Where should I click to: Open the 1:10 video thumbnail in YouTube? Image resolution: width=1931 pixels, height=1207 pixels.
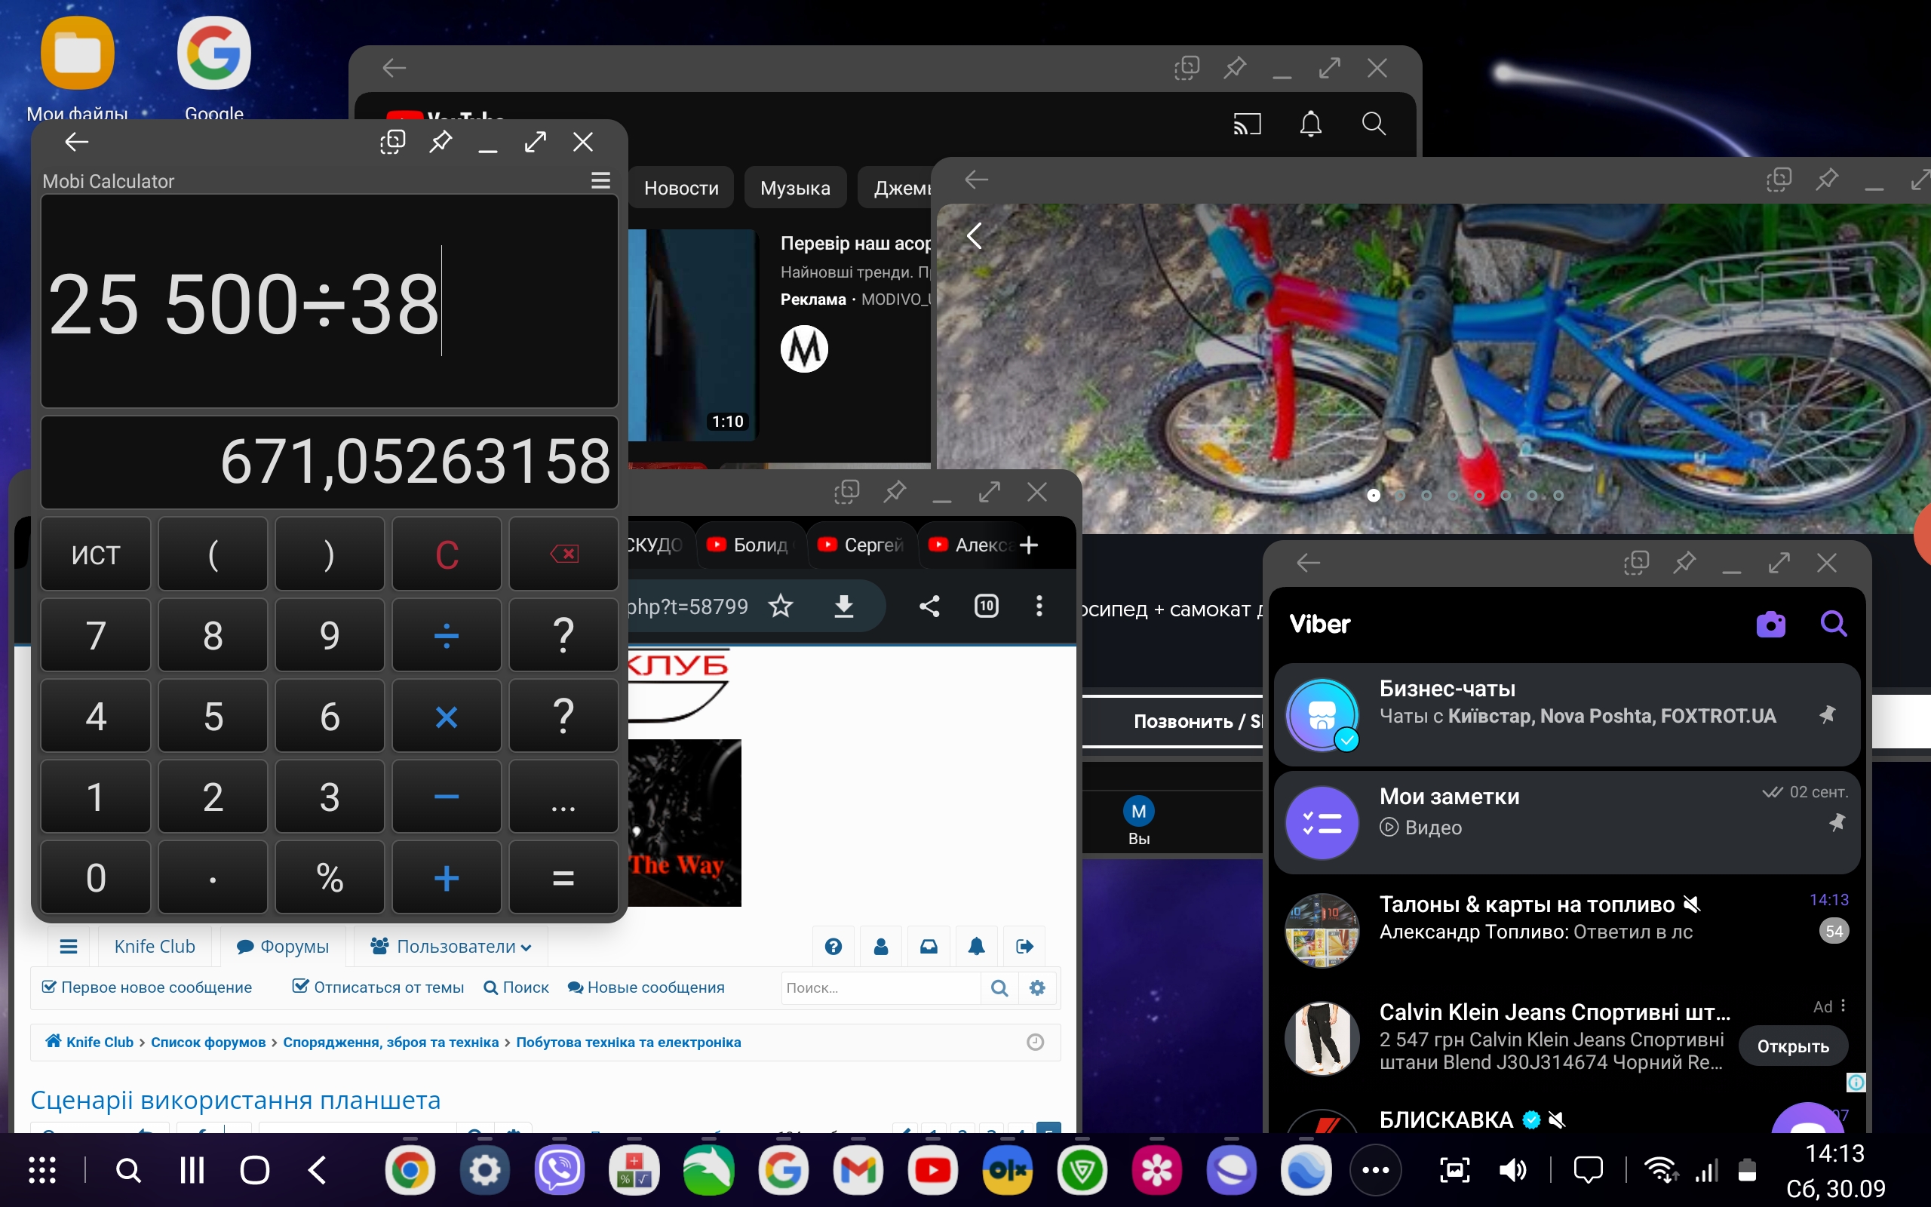pyautogui.click(x=692, y=335)
